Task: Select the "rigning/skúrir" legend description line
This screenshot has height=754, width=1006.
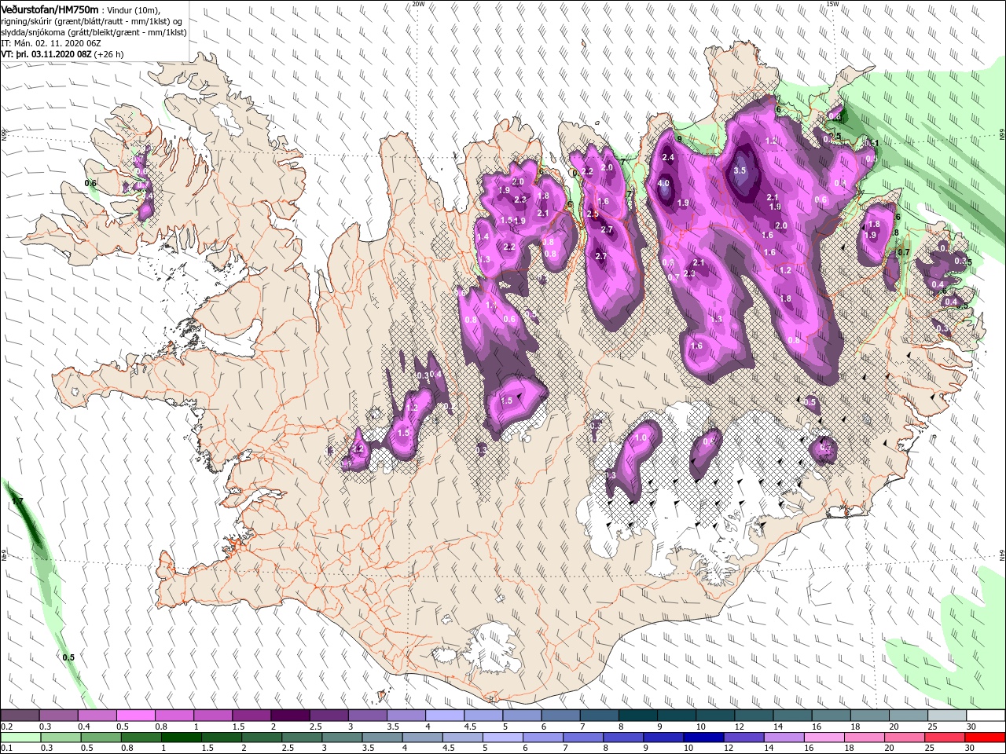Action: pos(91,21)
